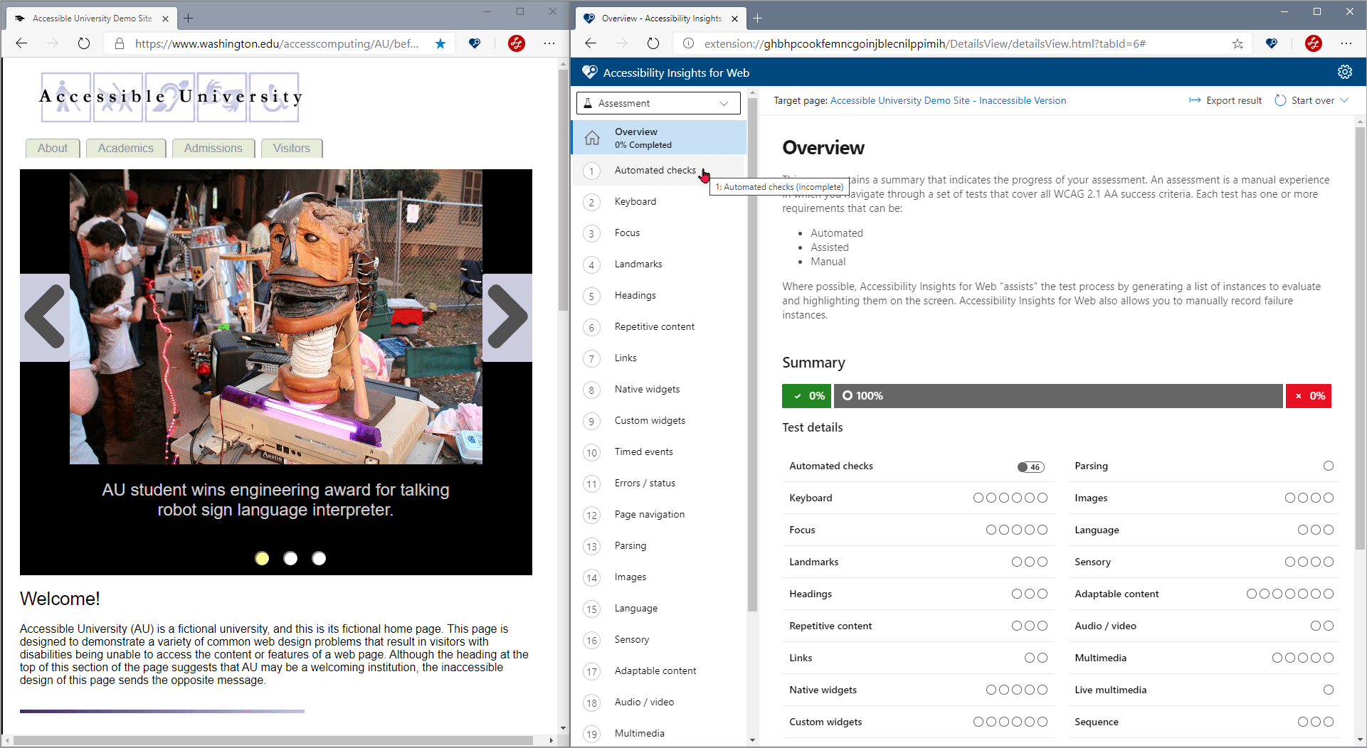Mark the first Keyboard test circle
Screen dimensions: 1367x748
[x=979, y=498]
